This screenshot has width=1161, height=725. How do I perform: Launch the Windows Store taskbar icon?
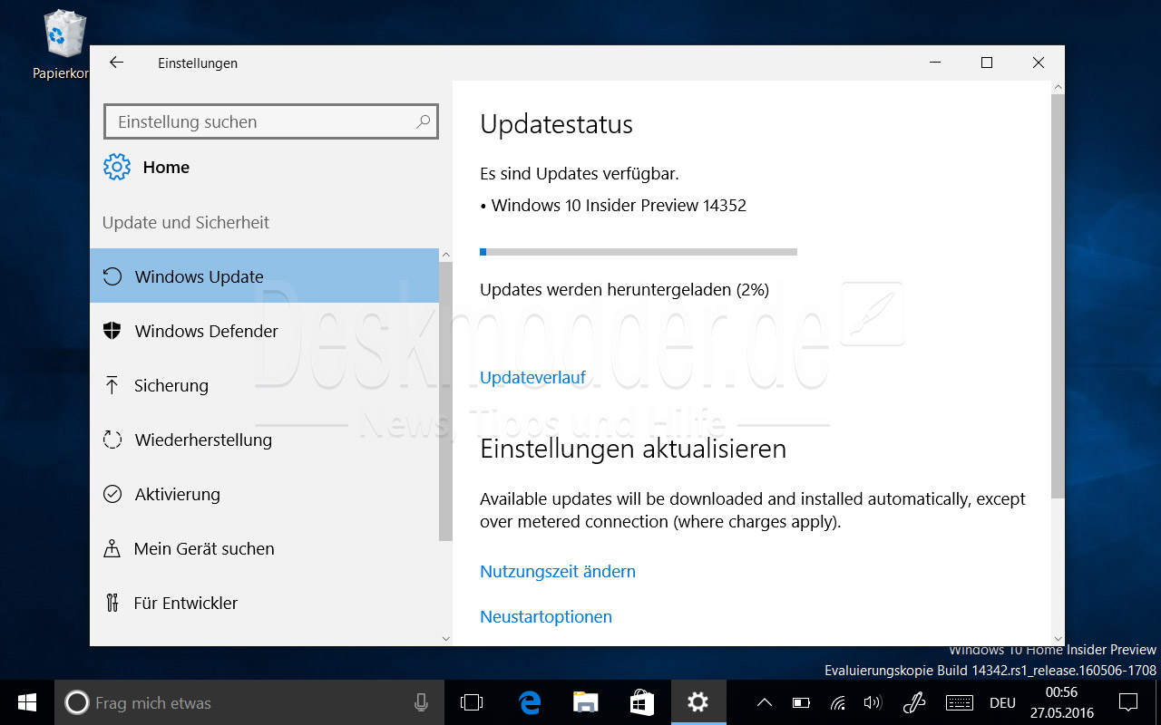pos(642,702)
